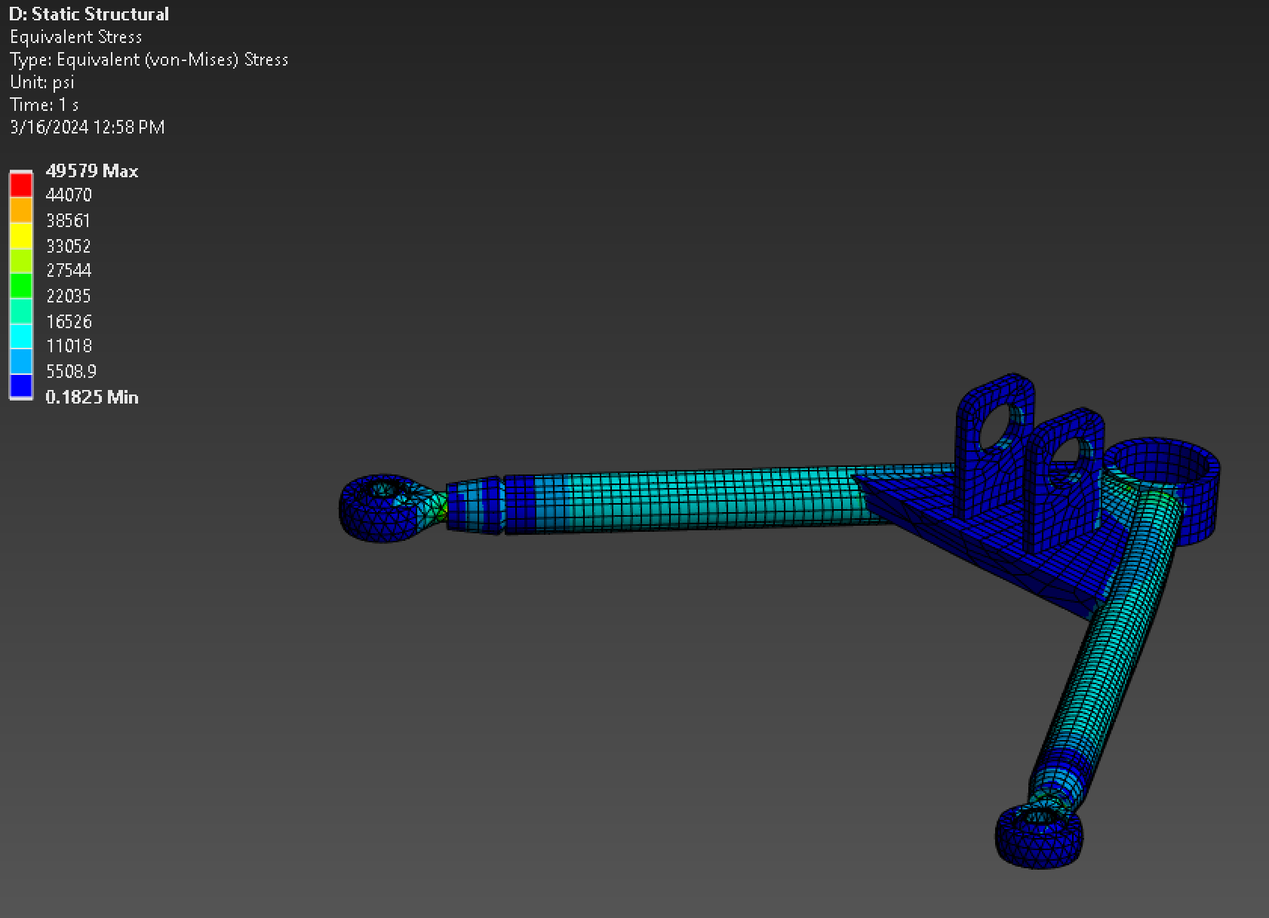Click the Equivalent Stress annotation label

point(75,36)
